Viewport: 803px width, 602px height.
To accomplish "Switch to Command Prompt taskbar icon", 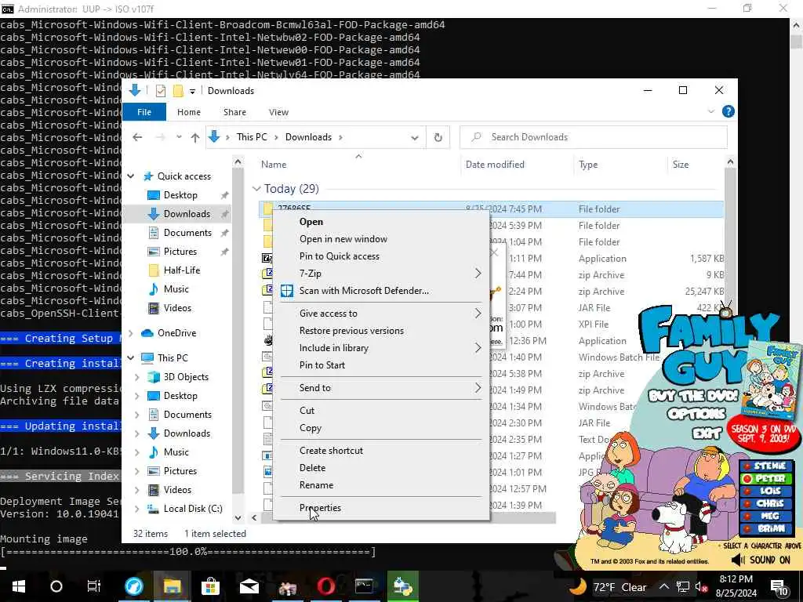I will pyautogui.click(x=364, y=586).
